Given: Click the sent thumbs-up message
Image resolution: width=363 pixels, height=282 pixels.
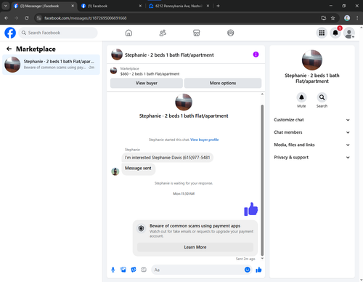Looking at the screenshot, I should pyautogui.click(x=251, y=209).
